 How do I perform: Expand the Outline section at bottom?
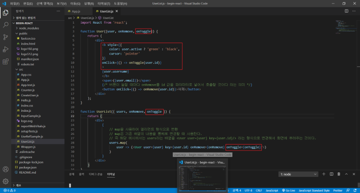click(x=18, y=185)
